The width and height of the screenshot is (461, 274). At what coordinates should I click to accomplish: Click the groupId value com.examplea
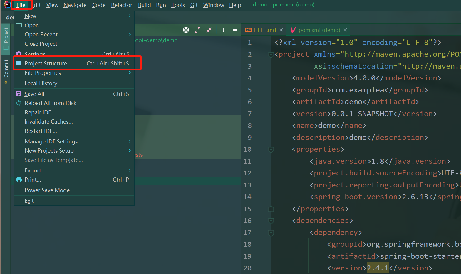point(358,90)
